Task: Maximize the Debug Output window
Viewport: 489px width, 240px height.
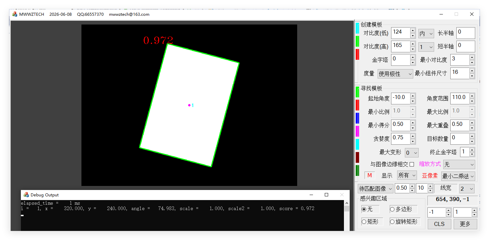Action: tap(326, 195)
